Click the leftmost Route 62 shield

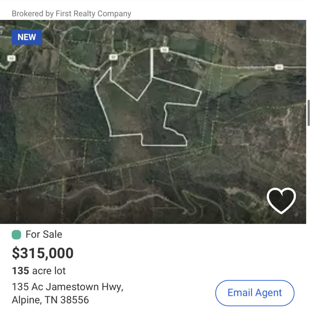point(11,58)
